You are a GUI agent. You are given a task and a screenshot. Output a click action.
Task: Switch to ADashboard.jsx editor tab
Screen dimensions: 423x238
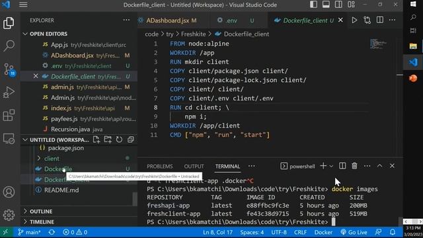[171, 20]
